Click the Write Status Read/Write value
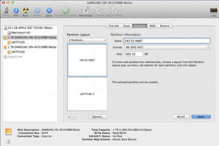Screen dimensions: 219x146 click(119, 133)
